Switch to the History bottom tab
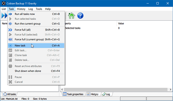The image size is (173, 101). click(x=93, y=94)
